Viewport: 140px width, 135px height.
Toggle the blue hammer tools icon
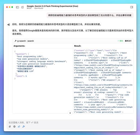[x=24, y=127]
